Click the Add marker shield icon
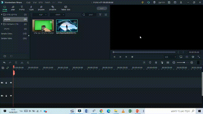This screenshot has height=114, width=203. (150, 63)
